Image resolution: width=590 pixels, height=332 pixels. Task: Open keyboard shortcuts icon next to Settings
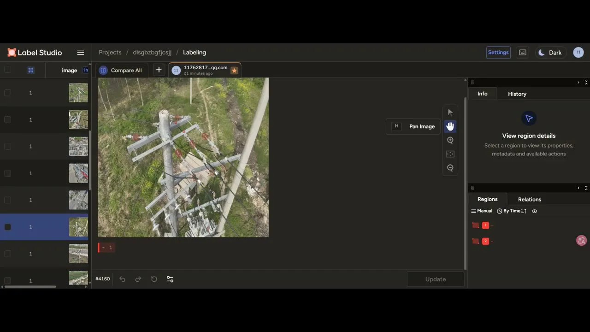[x=523, y=53]
